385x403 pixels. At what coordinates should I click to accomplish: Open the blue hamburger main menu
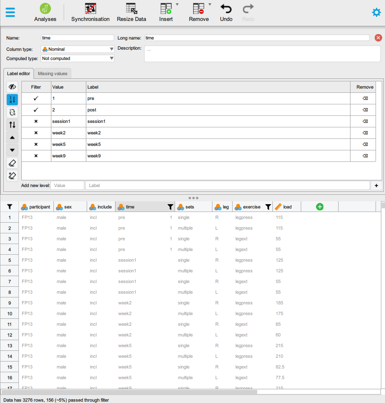(10, 12)
